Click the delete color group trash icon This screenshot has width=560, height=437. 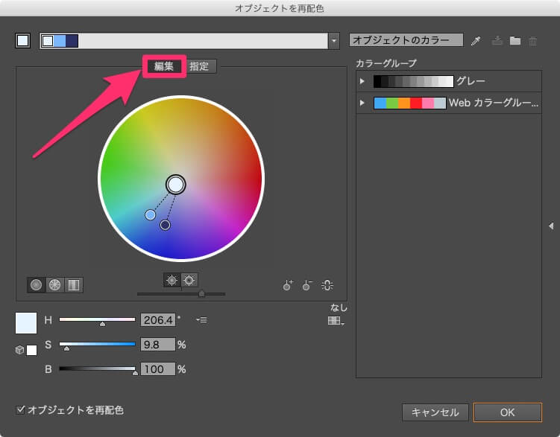pyautogui.click(x=533, y=41)
